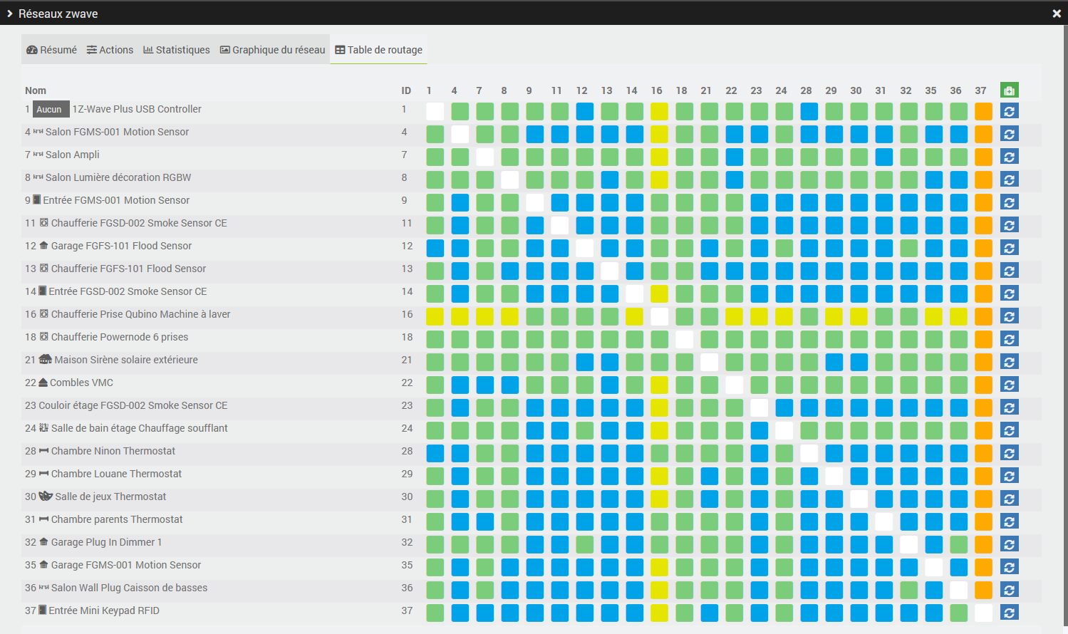This screenshot has width=1068, height=634.
Task: Click ID value 29 in Chambre Louane row
Action: (407, 474)
